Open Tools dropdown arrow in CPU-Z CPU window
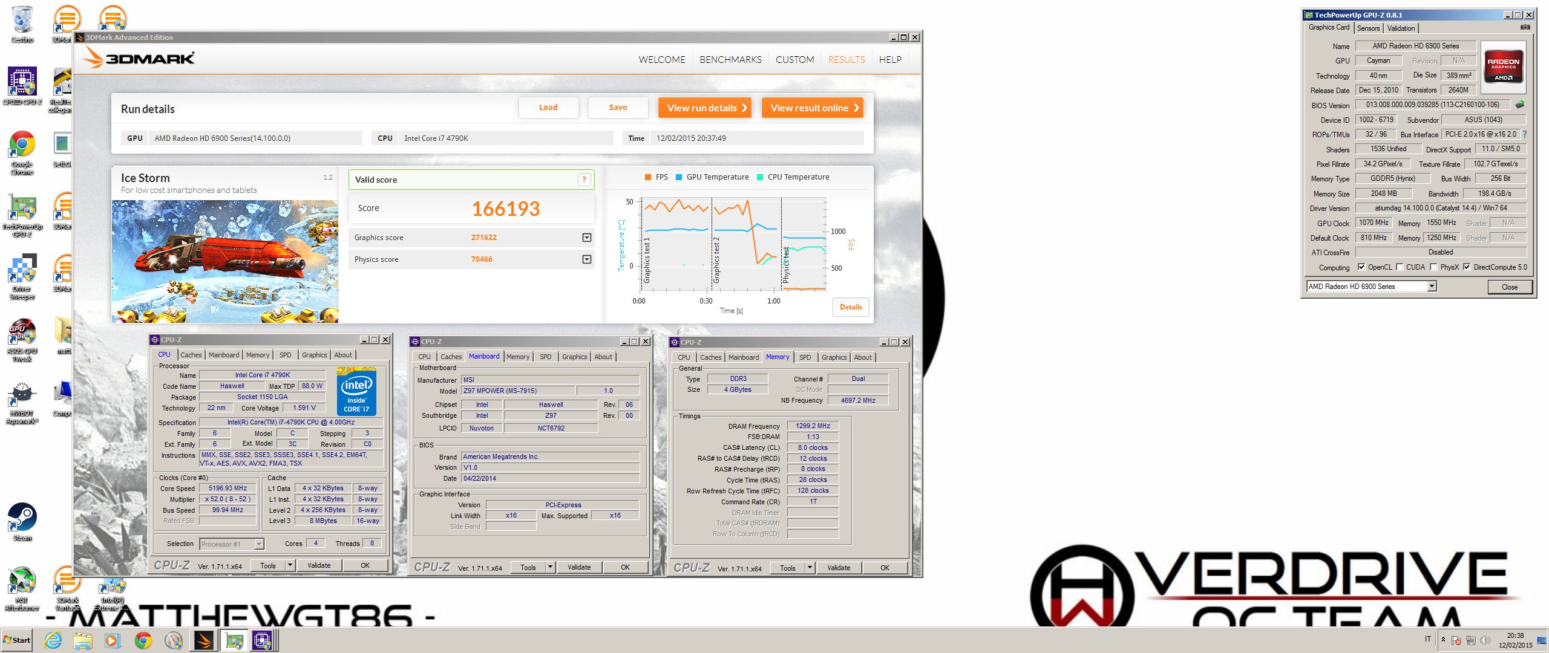 (290, 565)
